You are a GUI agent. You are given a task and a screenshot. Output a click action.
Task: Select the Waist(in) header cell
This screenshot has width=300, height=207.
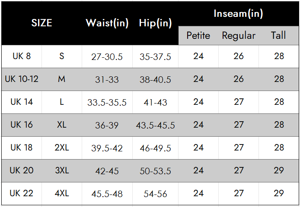(x=107, y=23)
